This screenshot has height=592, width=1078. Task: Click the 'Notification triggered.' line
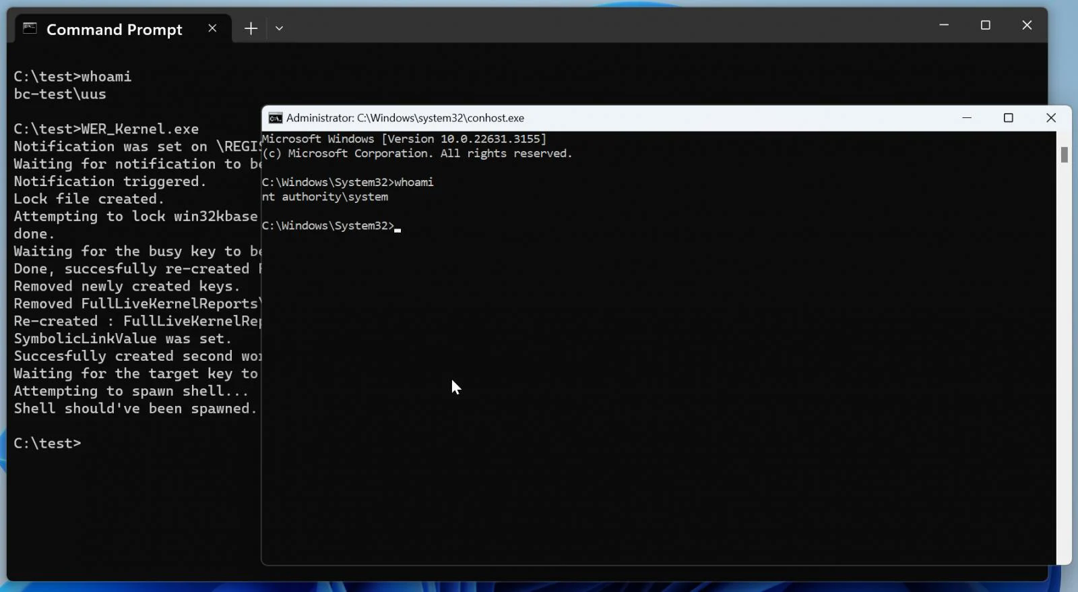click(x=110, y=181)
